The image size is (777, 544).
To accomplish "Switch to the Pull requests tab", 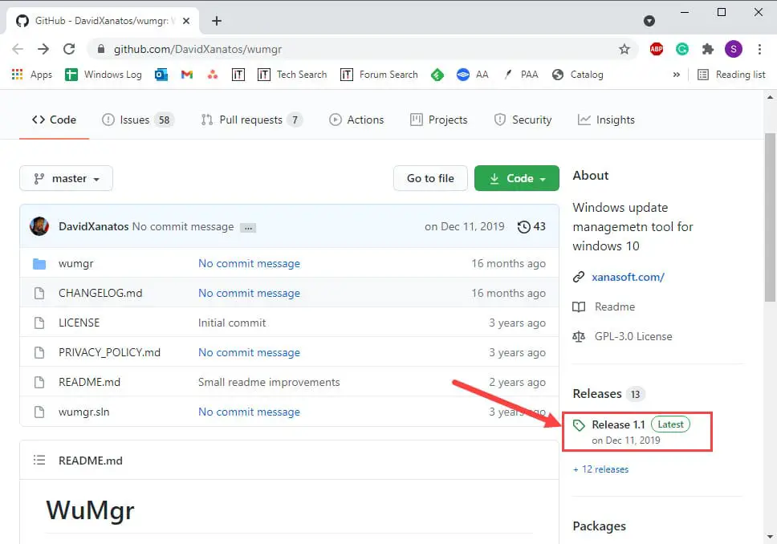I will (251, 120).
